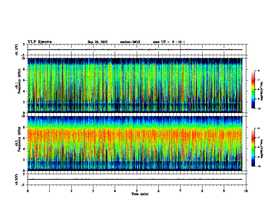This screenshot has width=277, height=214.
Task: Click the ch.2 spectrogram color bar
Action: 253,147
